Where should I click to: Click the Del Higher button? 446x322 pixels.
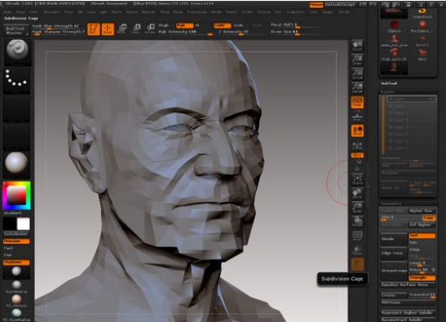[x=422, y=225]
